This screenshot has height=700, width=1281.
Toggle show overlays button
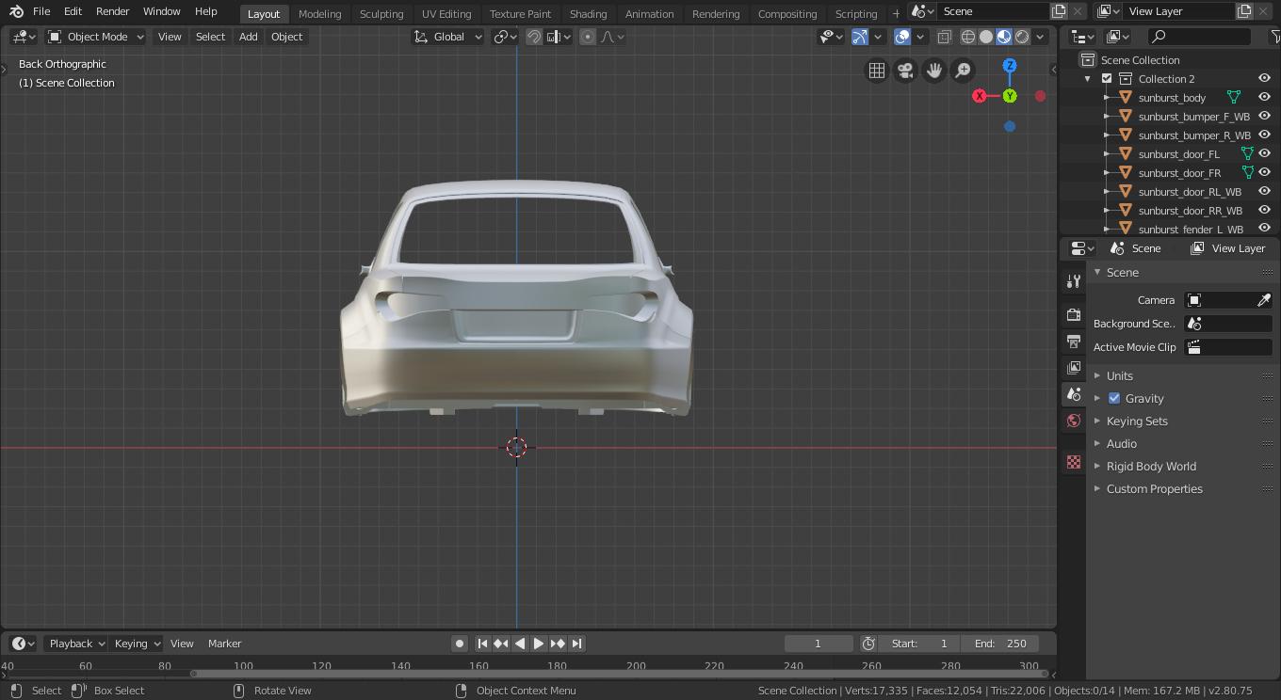[x=902, y=37]
